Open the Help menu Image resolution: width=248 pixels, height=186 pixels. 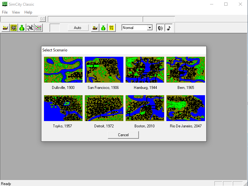28,12
